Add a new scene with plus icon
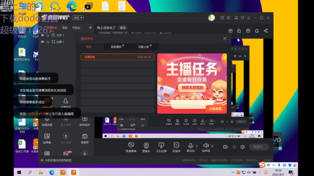Image resolution: width=314 pixels, height=176 pixels. pos(90,28)
